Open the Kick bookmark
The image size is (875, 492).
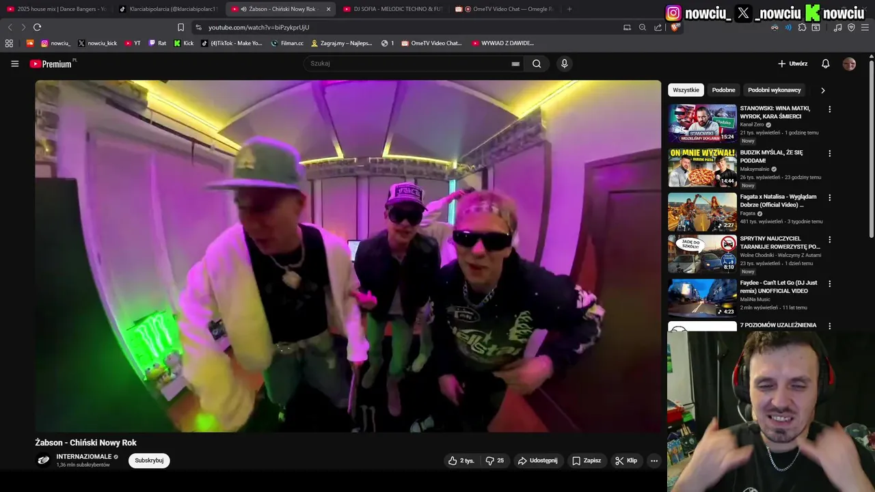pyautogui.click(x=184, y=43)
